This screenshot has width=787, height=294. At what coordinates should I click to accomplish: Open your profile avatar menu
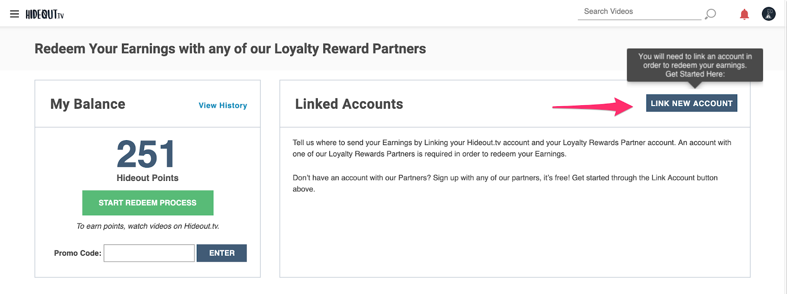pyautogui.click(x=768, y=14)
